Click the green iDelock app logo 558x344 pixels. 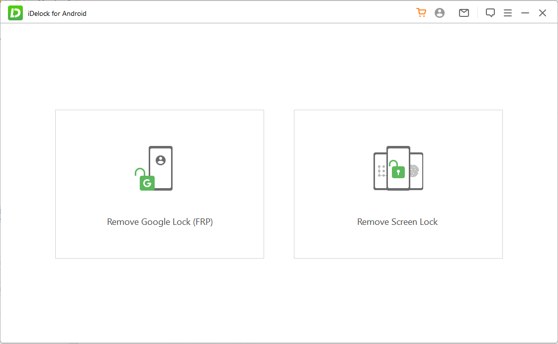[15, 13]
